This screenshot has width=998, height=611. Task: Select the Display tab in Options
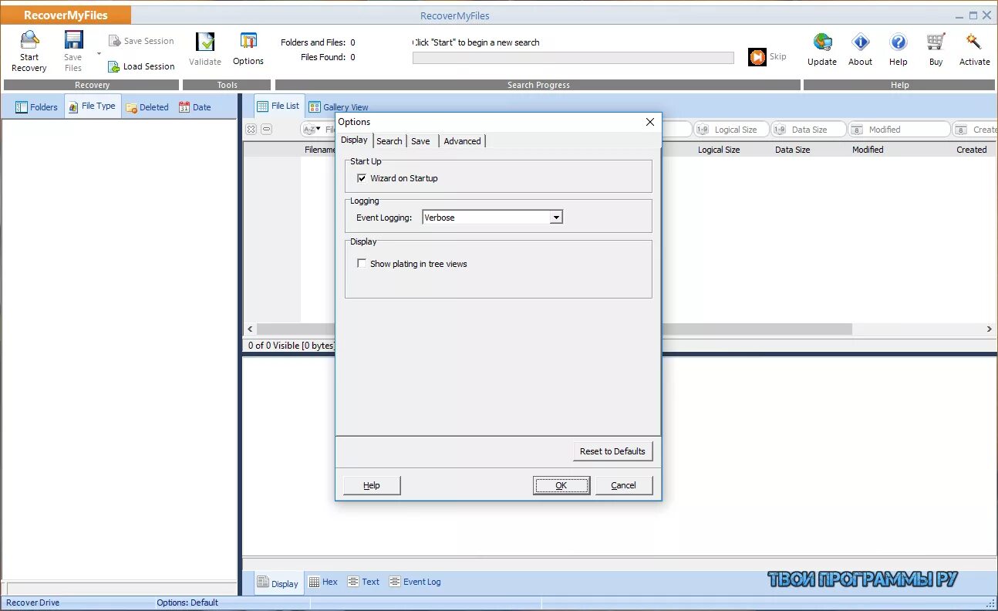(x=355, y=140)
